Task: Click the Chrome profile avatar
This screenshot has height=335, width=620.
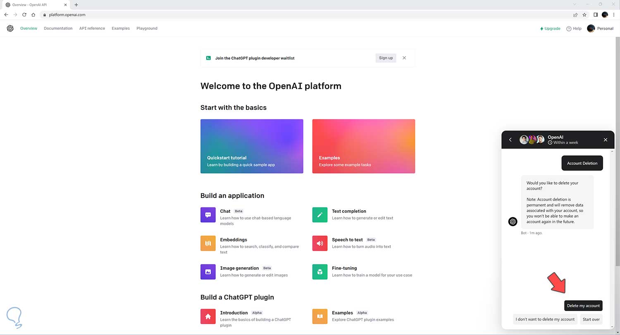Action: tap(605, 14)
